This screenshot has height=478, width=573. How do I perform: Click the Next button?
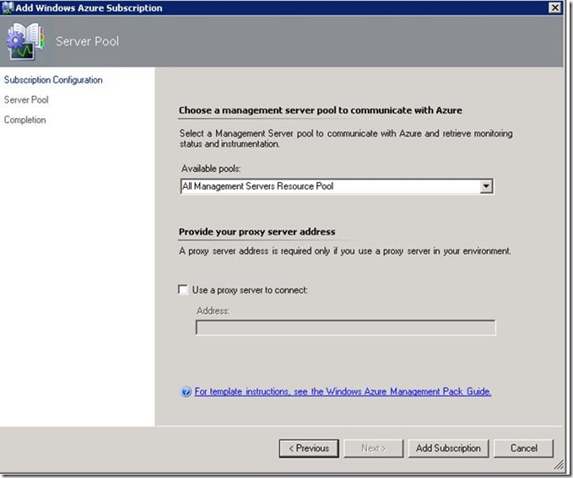click(374, 448)
